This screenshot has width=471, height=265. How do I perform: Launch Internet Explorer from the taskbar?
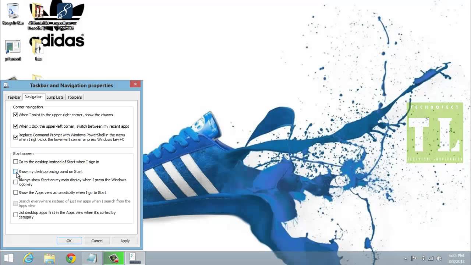pyautogui.click(x=28, y=258)
